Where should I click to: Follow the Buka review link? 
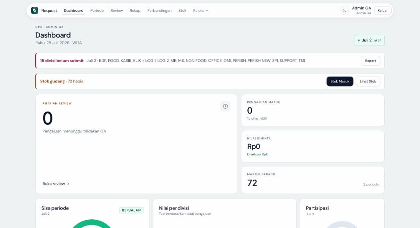tap(56, 184)
